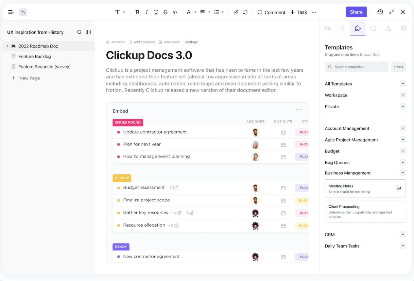Screen dimensions: 414x281
Task: Open the text alignment dropdown
Action: point(205,12)
